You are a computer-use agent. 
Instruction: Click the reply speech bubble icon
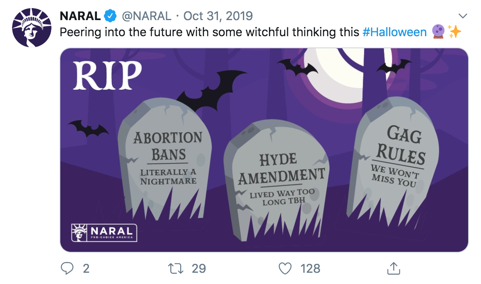click(67, 268)
